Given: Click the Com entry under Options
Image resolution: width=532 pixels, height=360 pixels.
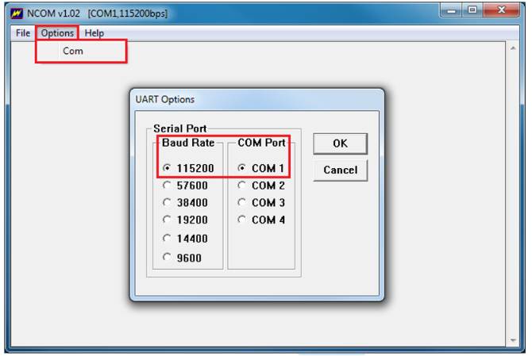Looking at the screenshot, I should 73,52.
